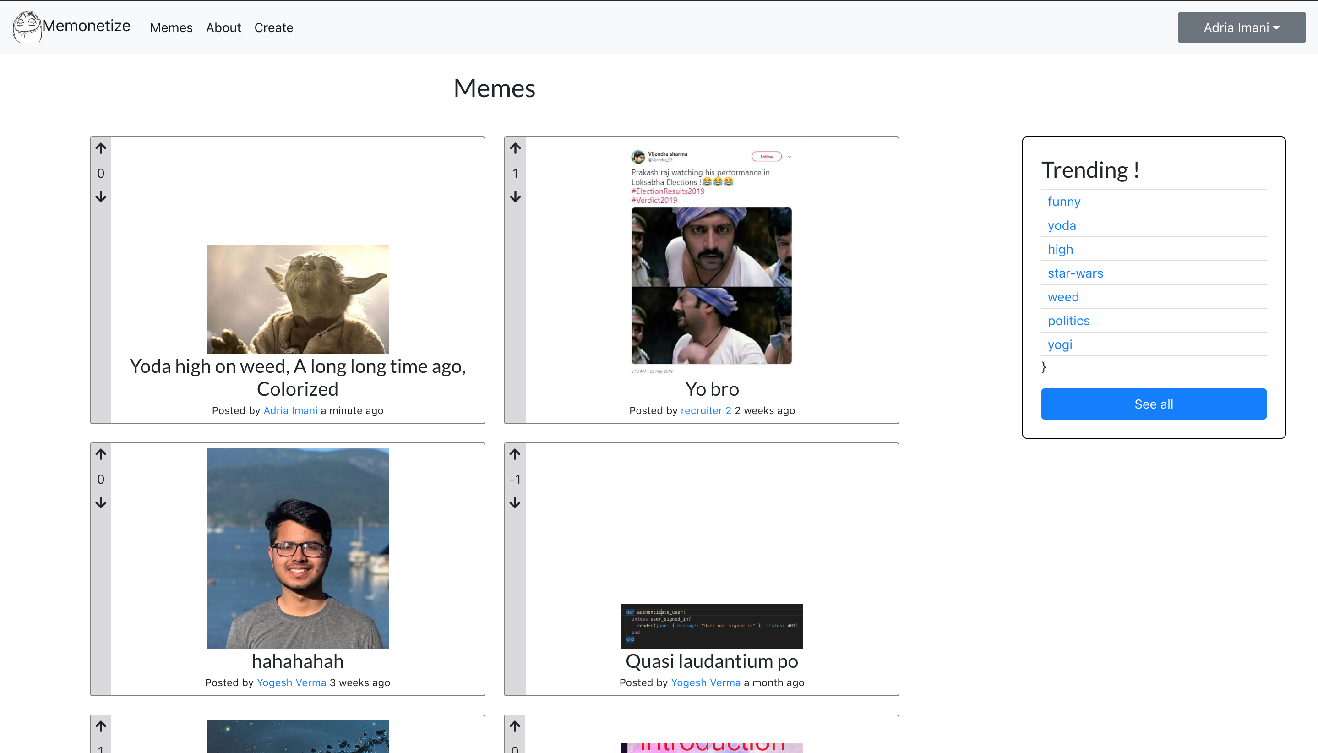Downvote the Quasi laudantium po meme
The height and width of the screenshot is (753, 1318).
coord(514,503)
